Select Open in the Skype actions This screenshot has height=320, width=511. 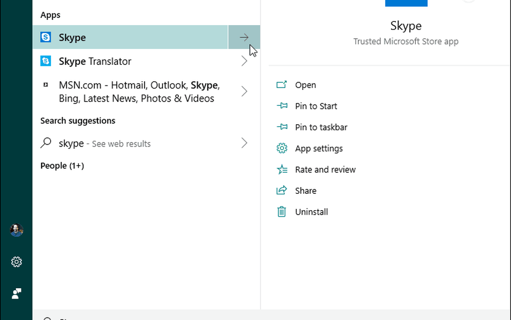tap(305, 85)
